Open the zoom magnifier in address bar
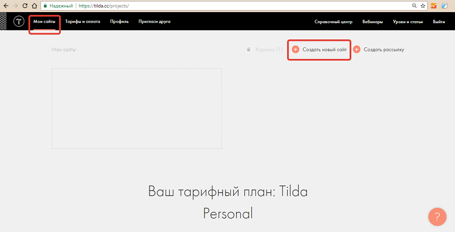Screen dimensions: 455x232 [x=415, y=6]
